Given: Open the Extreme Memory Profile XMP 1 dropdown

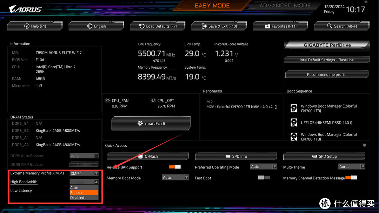Looking at the screenshot, I should 84,173.
